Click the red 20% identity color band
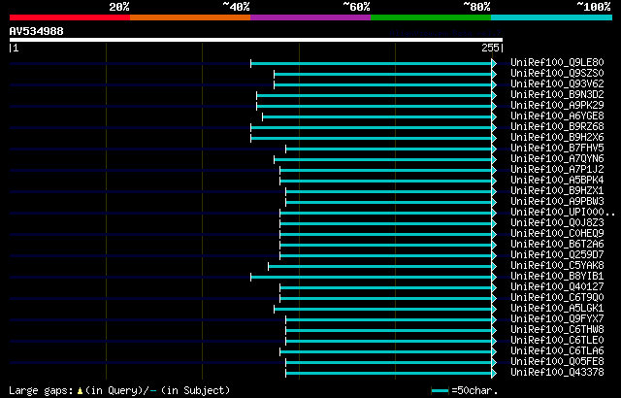 point(70,17)
